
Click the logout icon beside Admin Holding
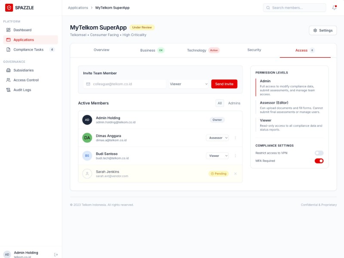(x=56, y=255)
